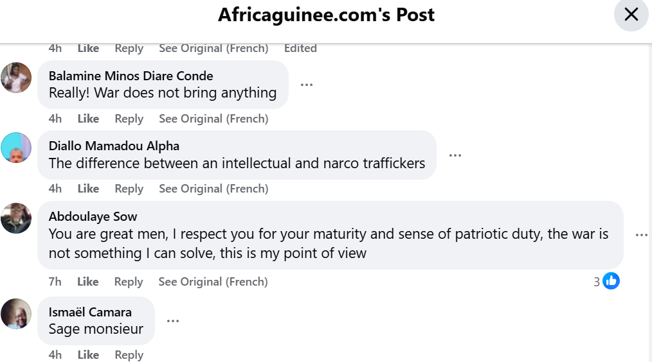Like Balamine Minos Diare Conde's comment
This screenshot has width=652, height=362.
(x=88, y=119)
